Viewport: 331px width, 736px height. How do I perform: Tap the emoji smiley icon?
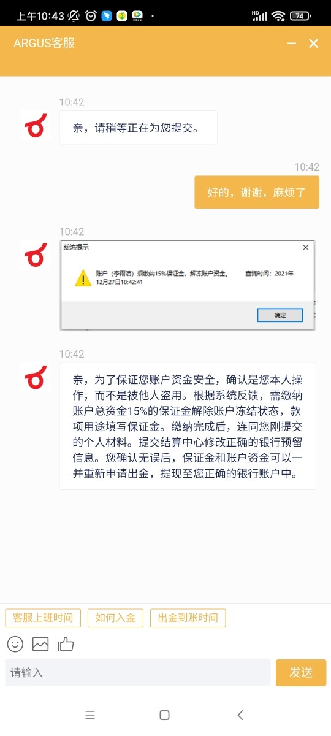pos(15,644)
